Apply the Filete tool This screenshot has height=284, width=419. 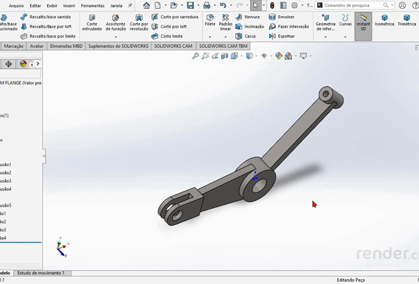[x=210, y=20]
